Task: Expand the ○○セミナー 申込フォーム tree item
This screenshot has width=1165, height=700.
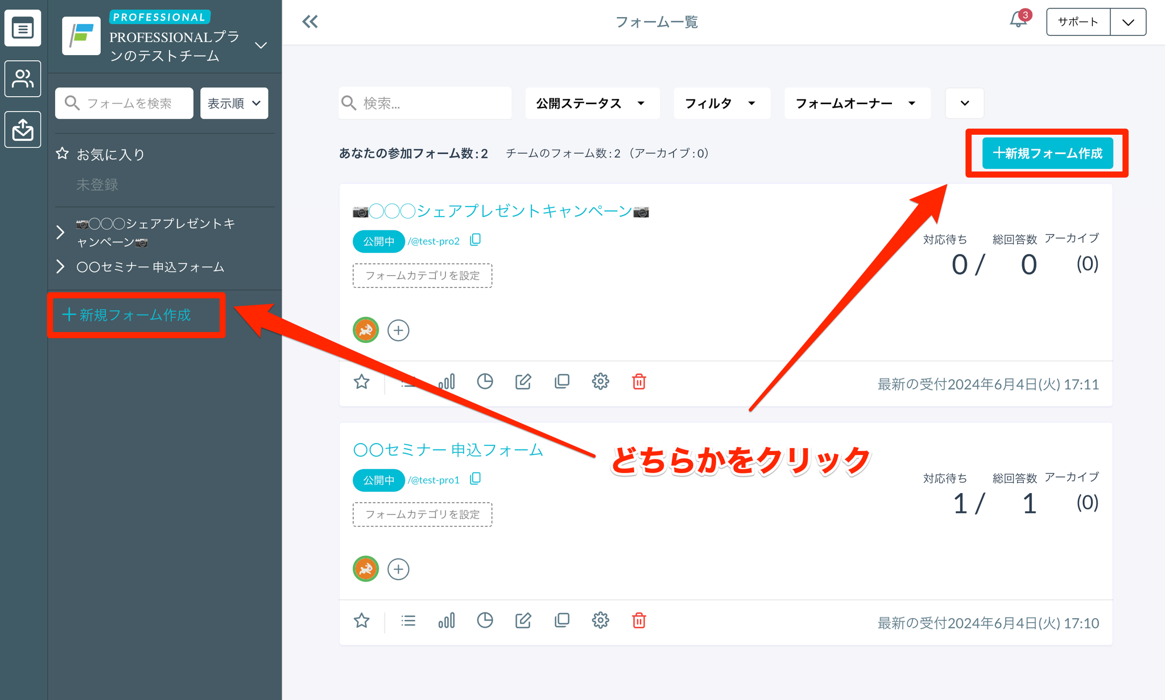Action: 61,267
